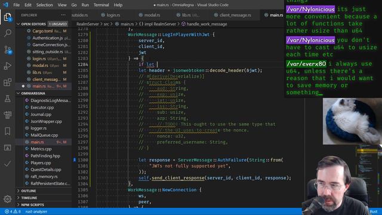Open the Source Control view

pyautogui.click(x=7, y=50)
